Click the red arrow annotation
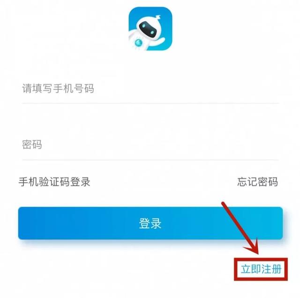This screenshot has height=298, width=300. click(240, 228)
